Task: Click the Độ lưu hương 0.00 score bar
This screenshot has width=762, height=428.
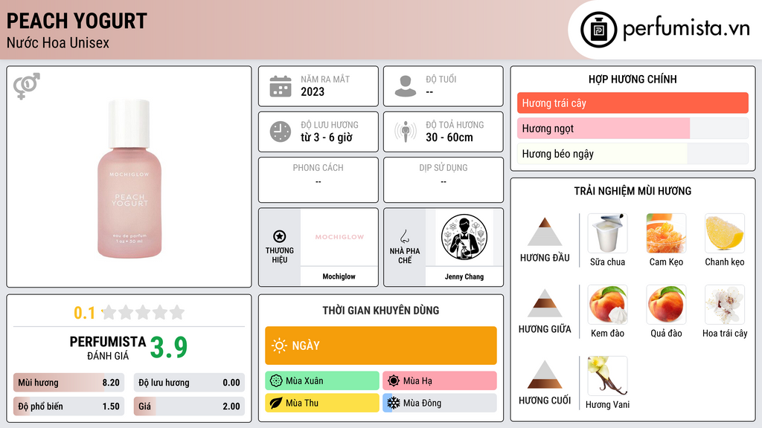Action: coord(189,383)
